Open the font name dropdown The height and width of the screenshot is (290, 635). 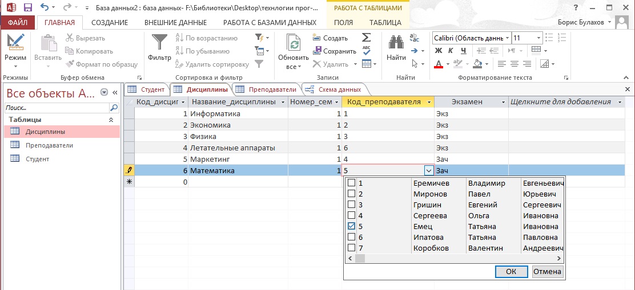508,38
